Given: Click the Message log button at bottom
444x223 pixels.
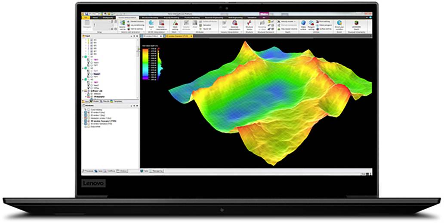Looking at the screenshot, I should [157, 171].
